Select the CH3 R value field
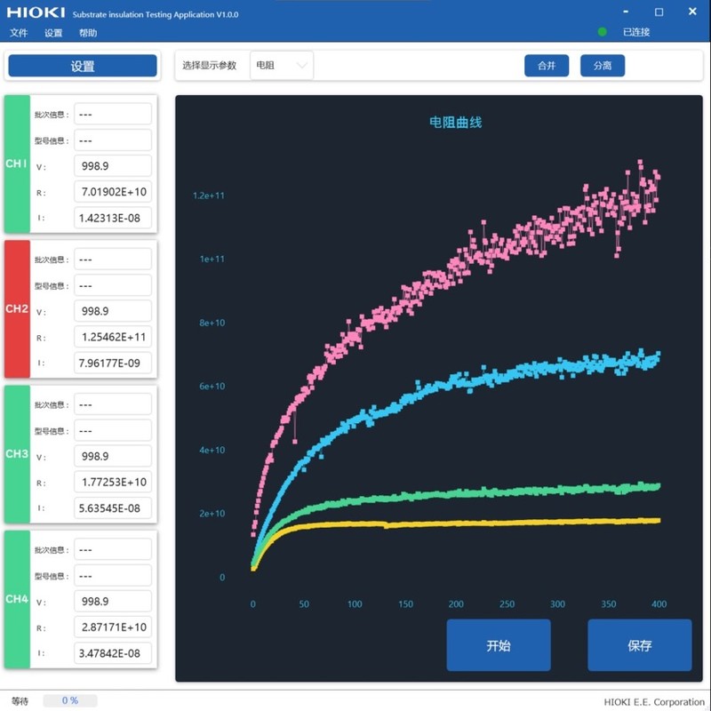 pyautogui.click(x=112, y=482)
